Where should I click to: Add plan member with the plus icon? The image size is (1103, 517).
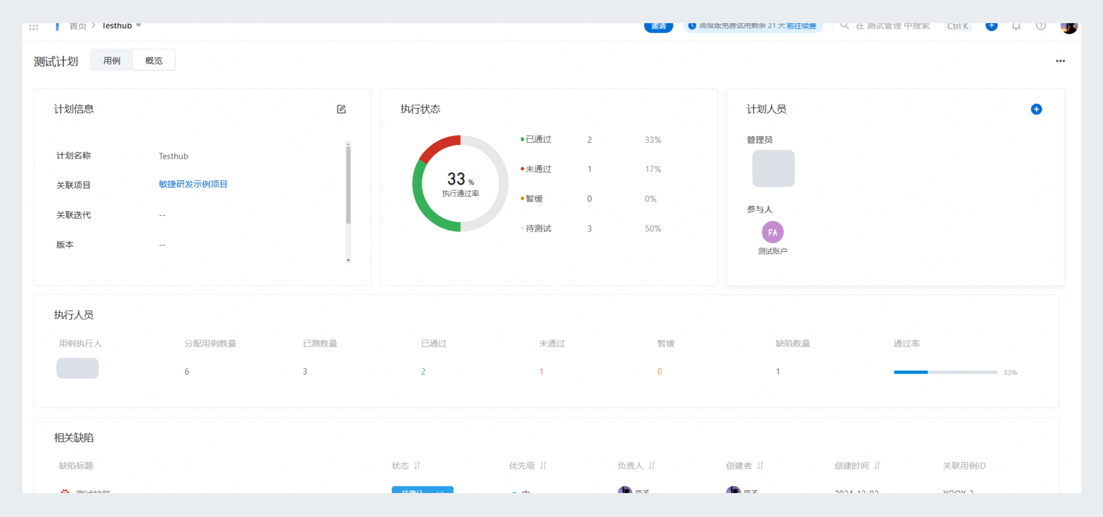pyautogui.click(x=1036, y=109)
